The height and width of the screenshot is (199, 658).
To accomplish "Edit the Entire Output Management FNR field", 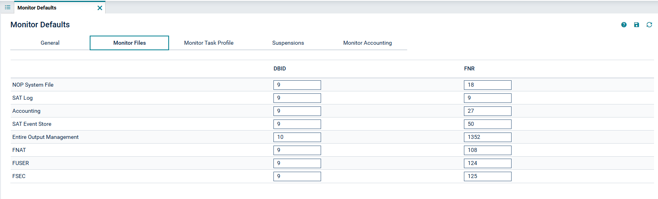I will 488,137.
